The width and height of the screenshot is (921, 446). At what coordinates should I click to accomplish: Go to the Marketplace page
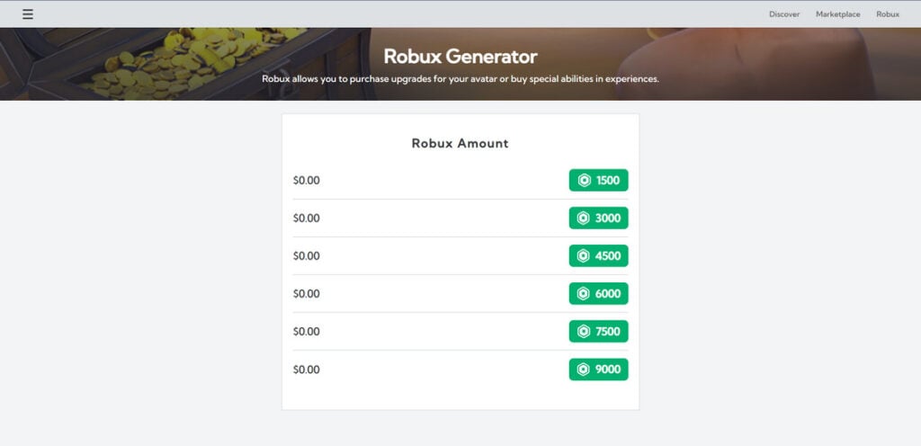pyautogui.click(x=837, y=14)
